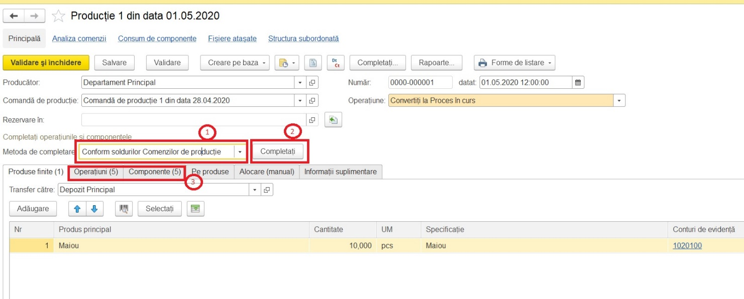
Task: Move row down with blue down arrow
Action: click(x=94, y=209)
